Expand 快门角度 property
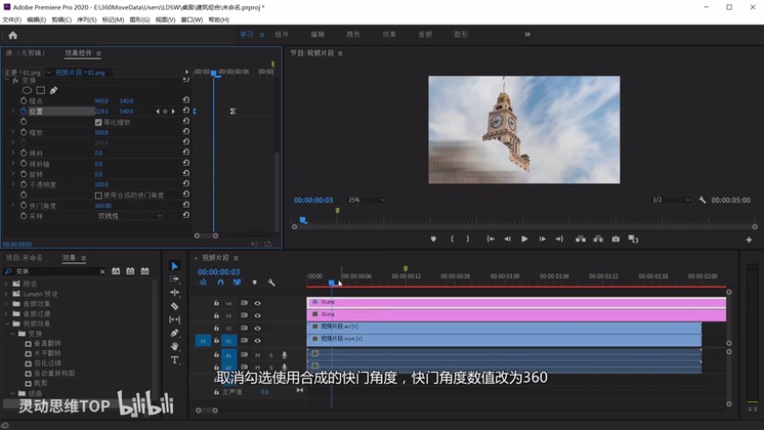The height and width of the screenshot is (430, 764). pyautogui.click(x=13, y=205)
